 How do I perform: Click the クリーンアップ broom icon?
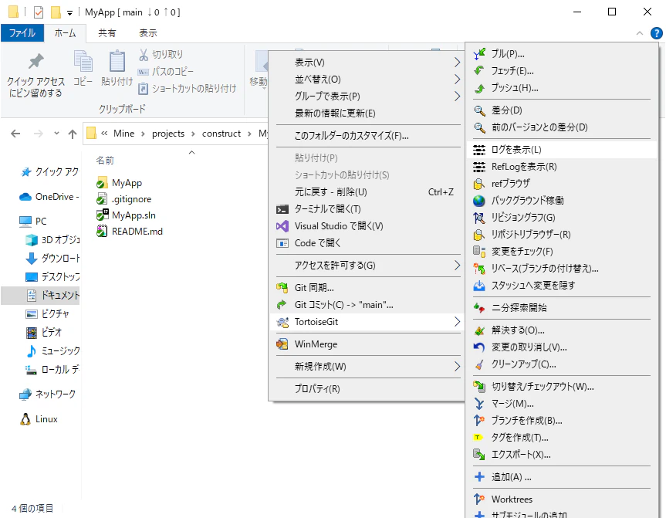479,364
